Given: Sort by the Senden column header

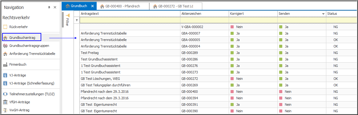Looking at the screenshot, I should pos(302,14).
